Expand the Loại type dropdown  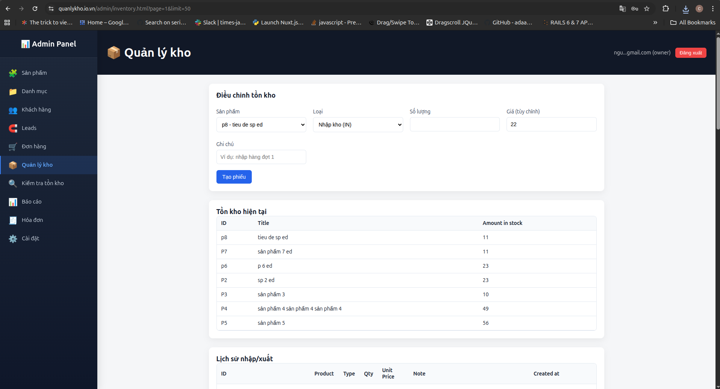[x=358, y=125]
